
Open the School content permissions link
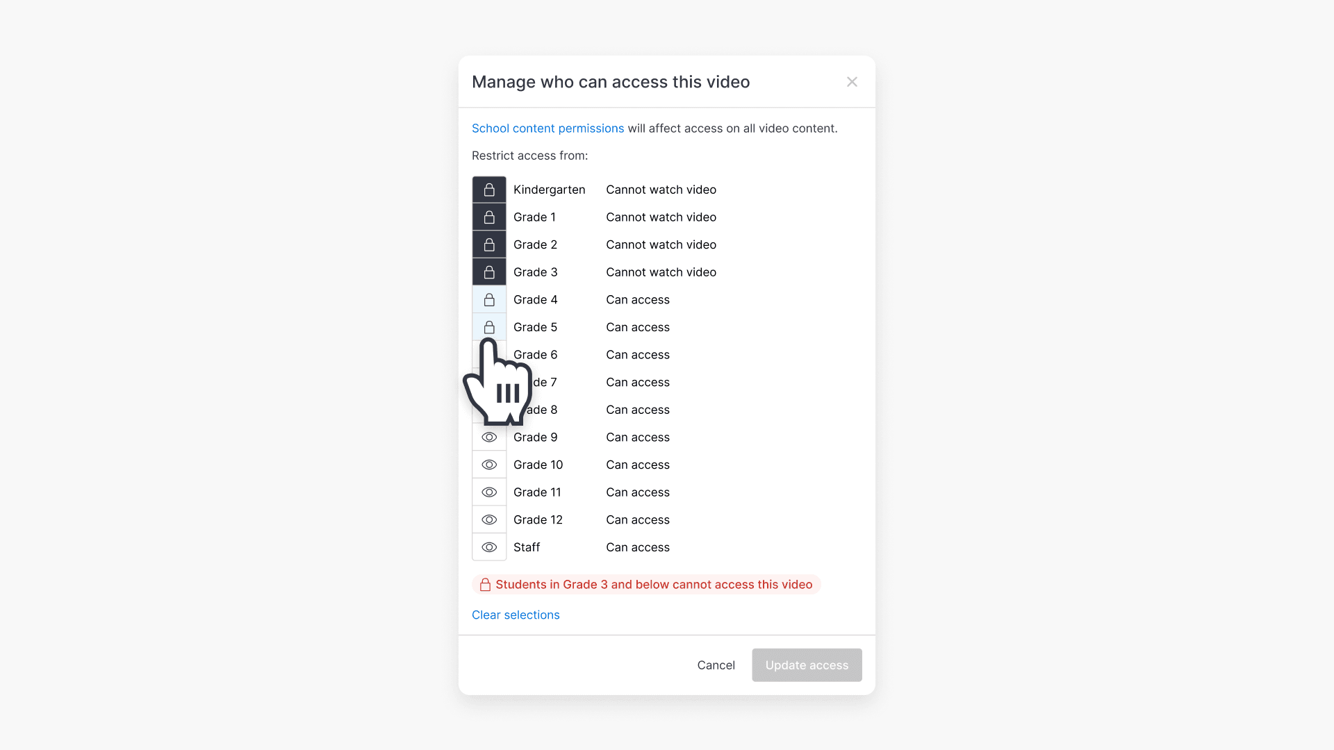[547, 128]
